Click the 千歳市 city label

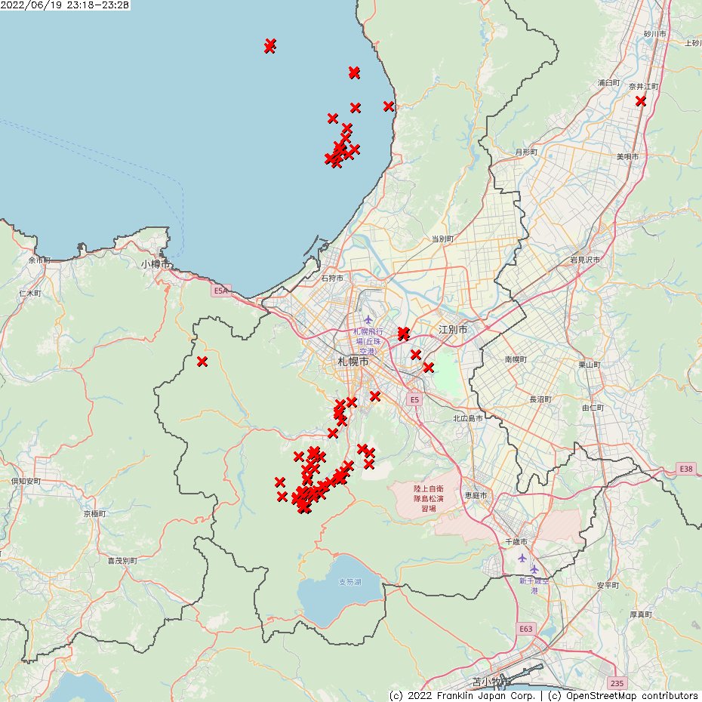(x=516, y=542)
